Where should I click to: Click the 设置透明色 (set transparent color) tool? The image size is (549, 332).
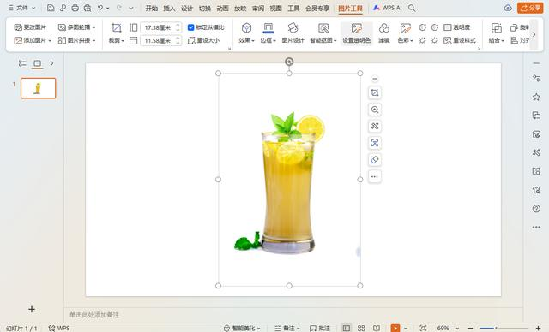356,33
